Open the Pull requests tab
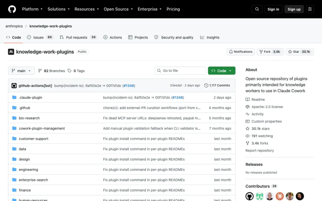Viewport: 322px width, 201px height. tap(78, 37)
